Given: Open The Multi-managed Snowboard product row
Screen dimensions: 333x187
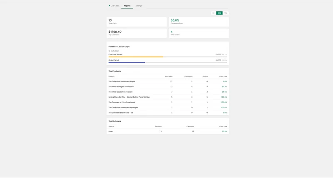Looking at the screenshot, I should (x=168, y=87).
